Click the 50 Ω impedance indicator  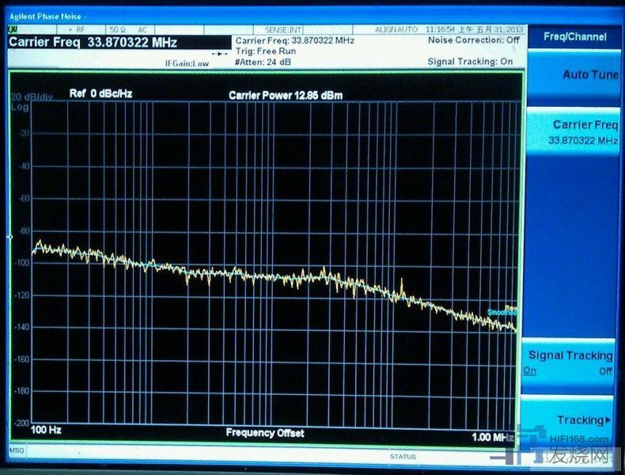click(x=117, y=29)
